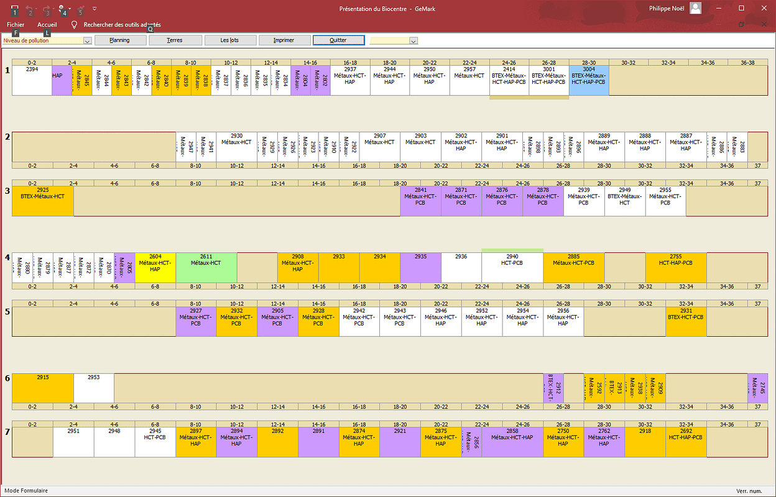Click the Les lots button
Viewport: 776px width, 497px height.
[x=230, y=40]
